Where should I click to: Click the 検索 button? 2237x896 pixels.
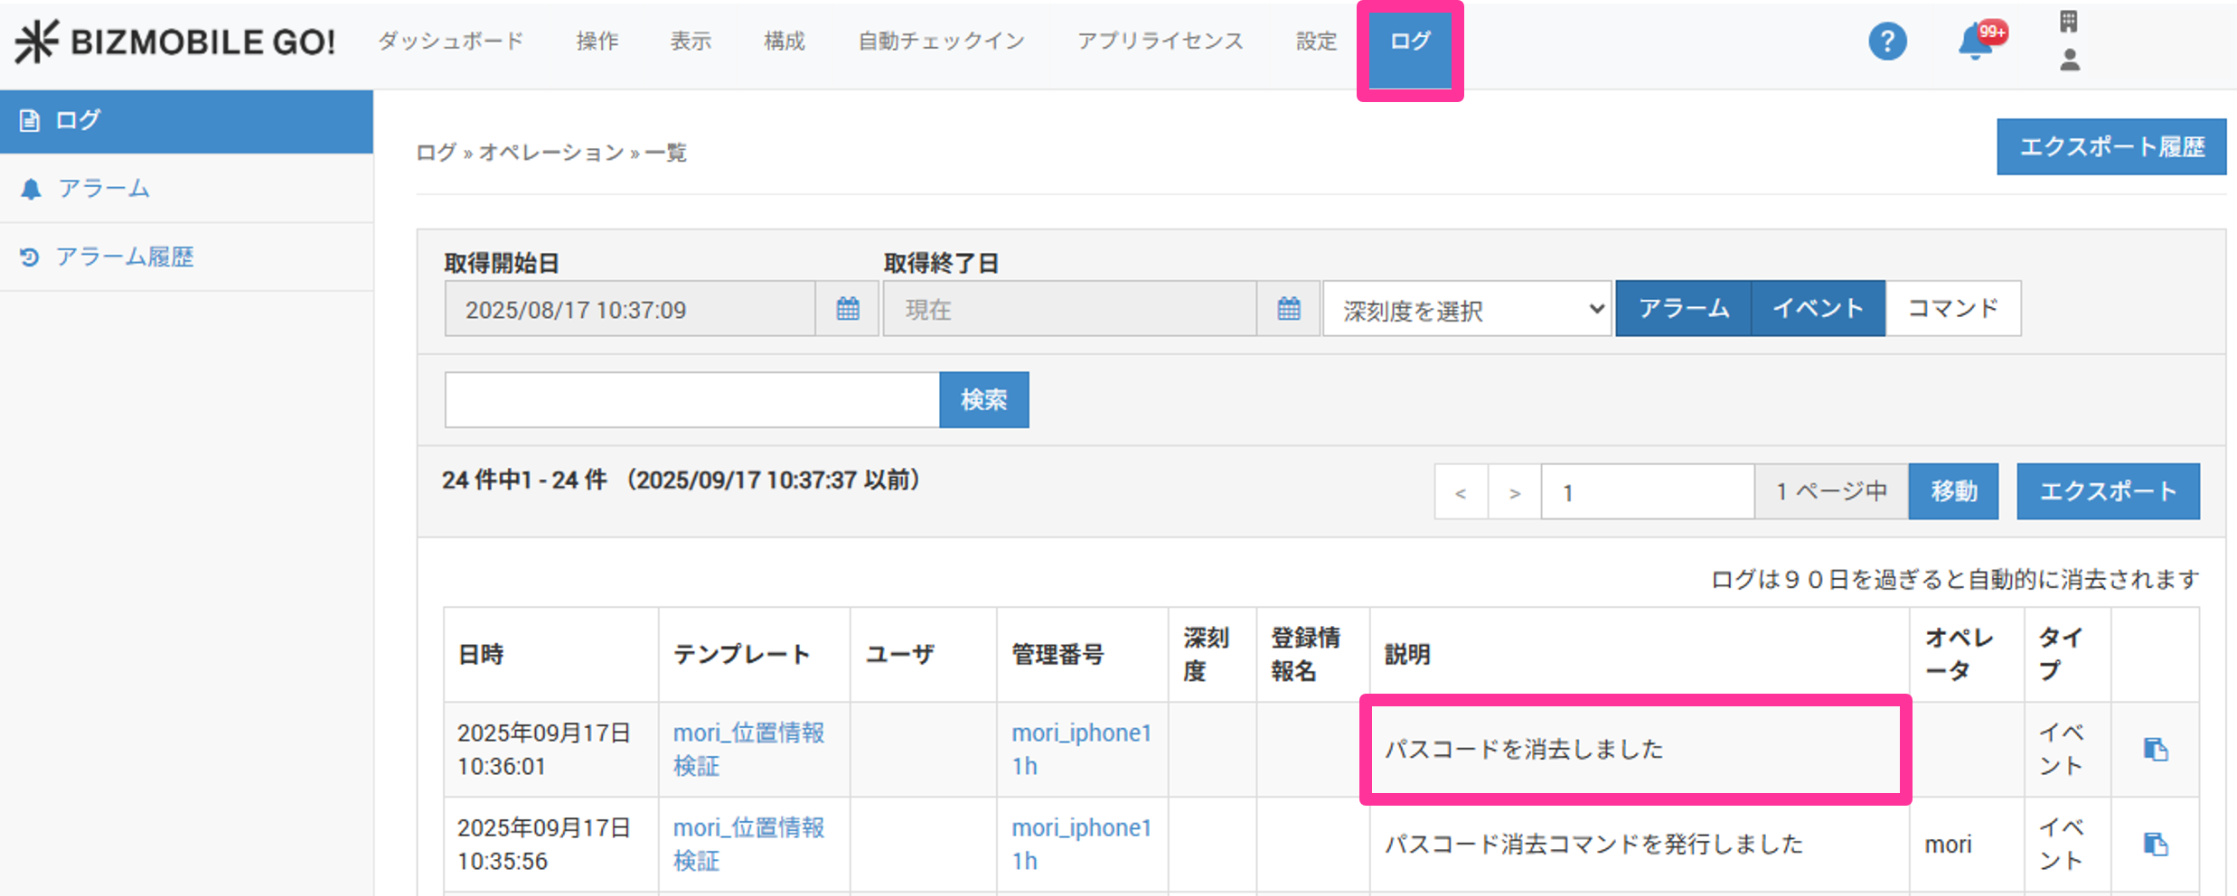pos(983,400)
